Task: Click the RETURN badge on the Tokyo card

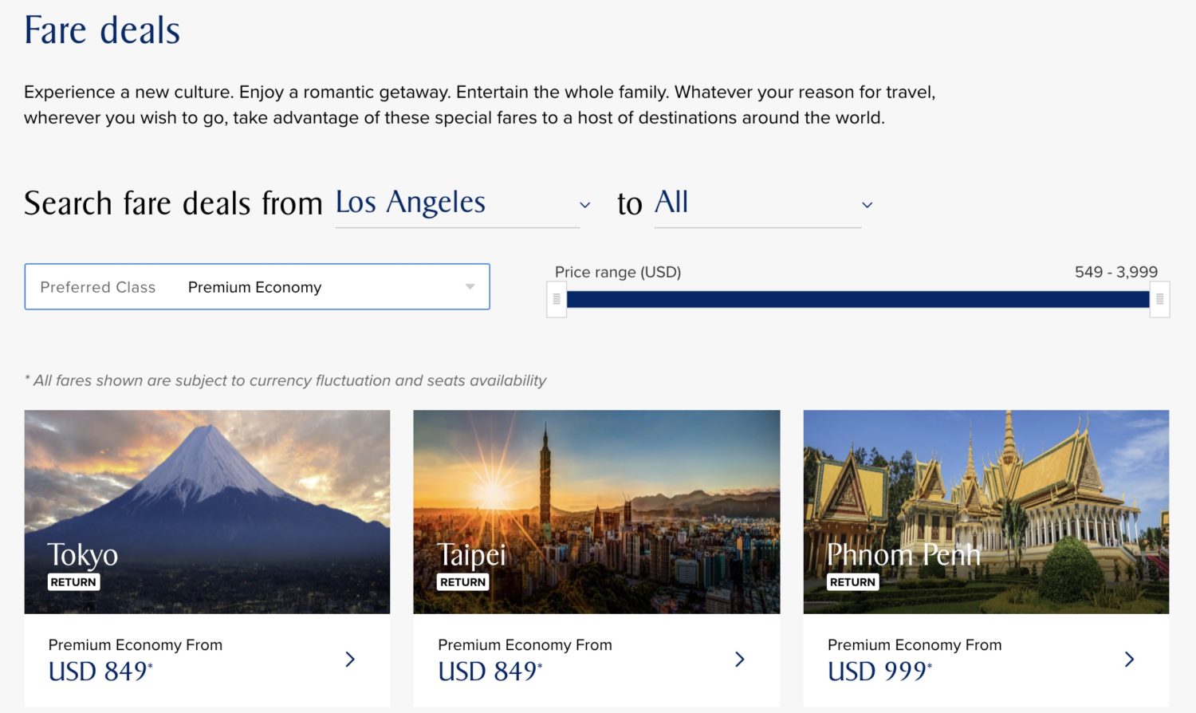Action: coord(73,582)
